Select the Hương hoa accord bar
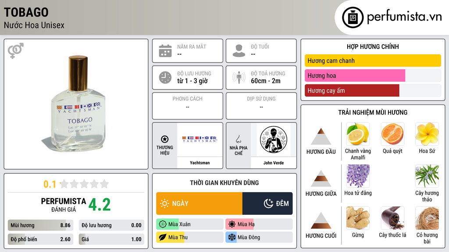Viewport: 449px width, 252px height. (x=373, y=75)
